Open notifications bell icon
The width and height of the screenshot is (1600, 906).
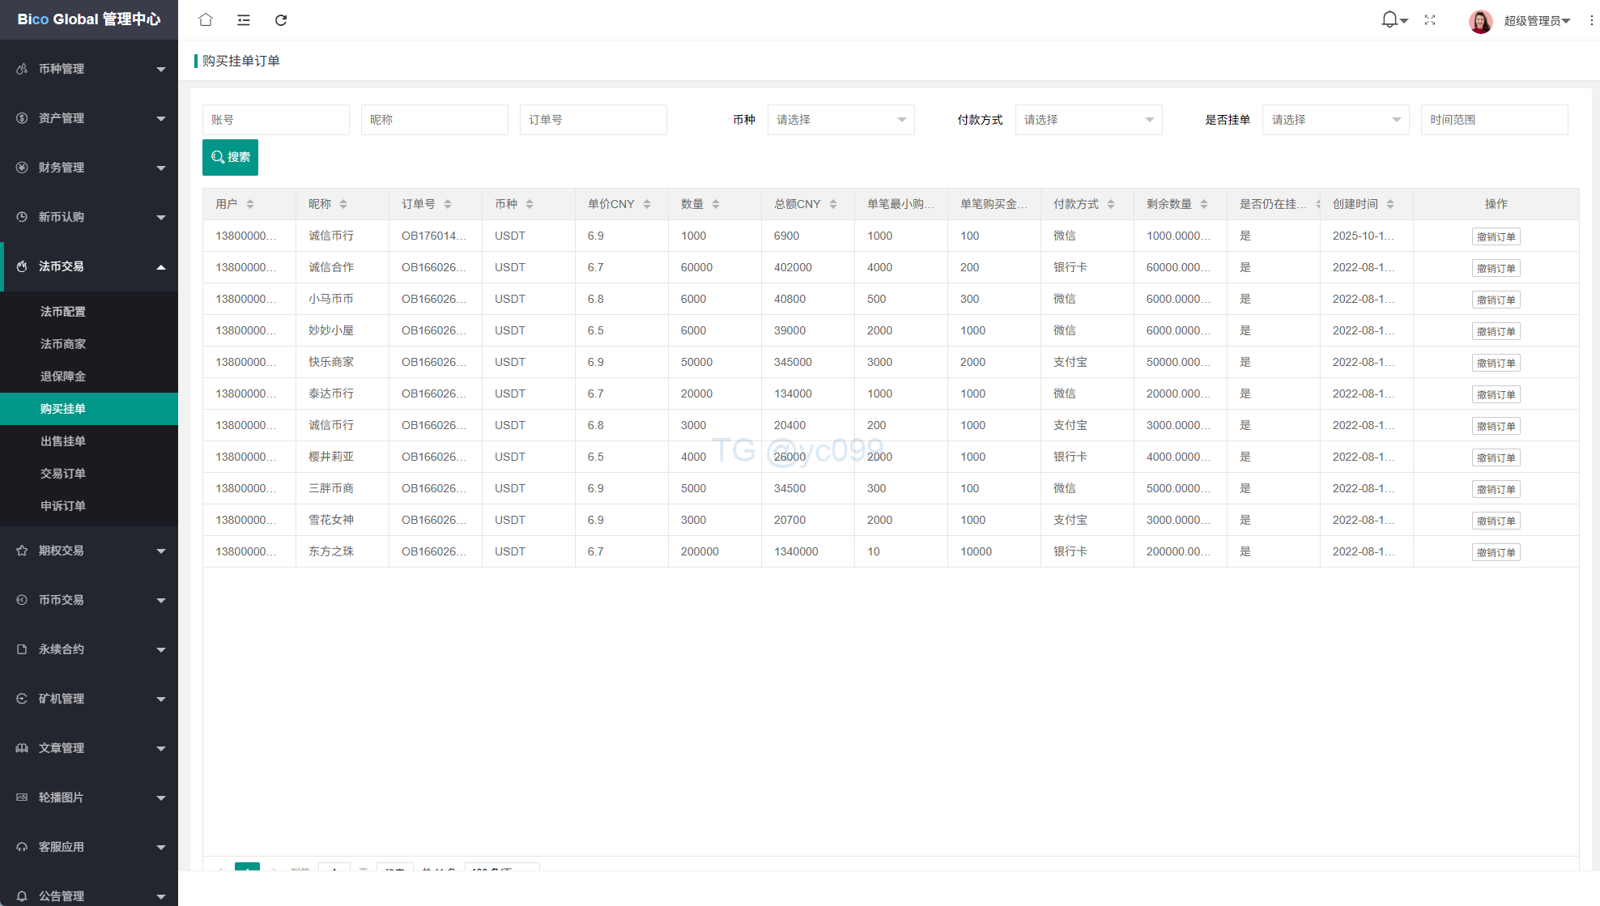1389,19
